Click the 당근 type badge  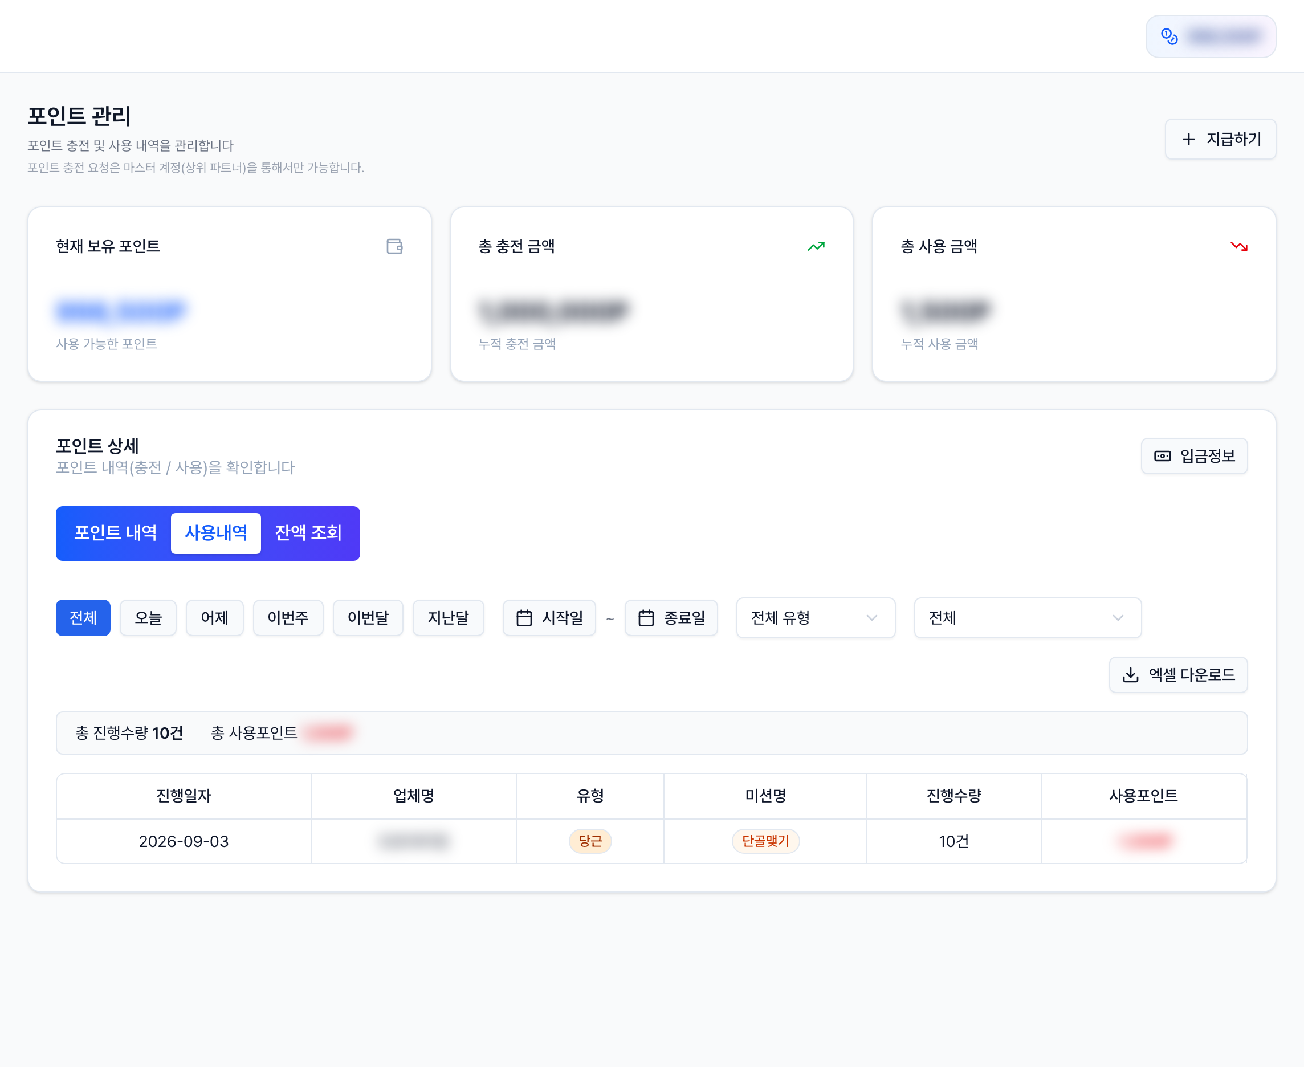click(590, 841)
